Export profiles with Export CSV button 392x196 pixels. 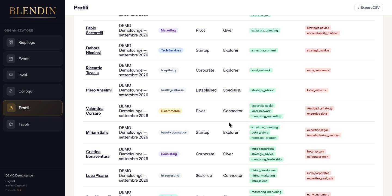pyautogui.click(x=369, y=8)
